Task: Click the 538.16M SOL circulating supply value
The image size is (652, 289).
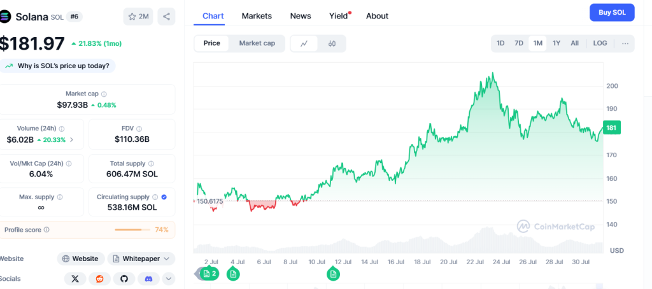Action: 132,207
